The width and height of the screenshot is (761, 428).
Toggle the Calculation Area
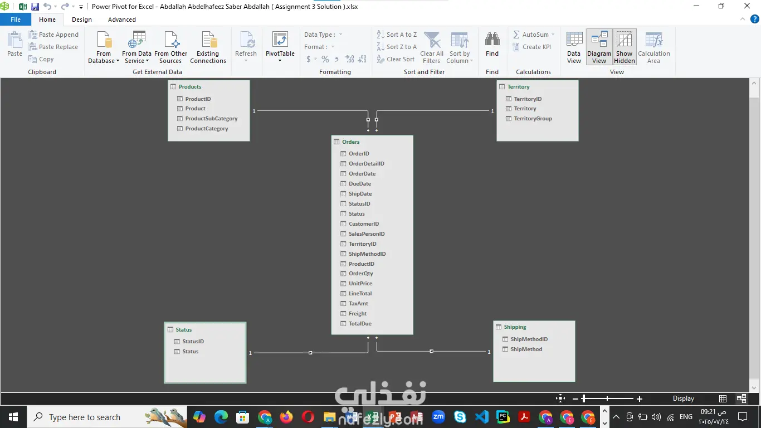click(653, 47)
